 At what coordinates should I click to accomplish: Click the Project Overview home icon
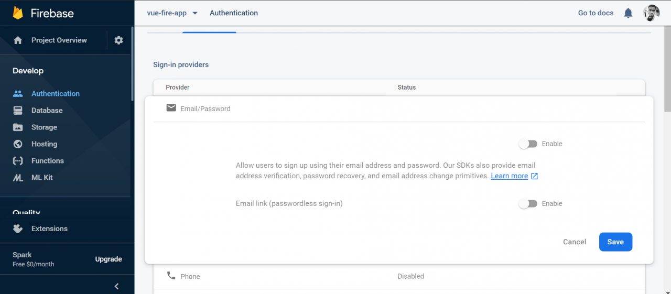point(18,40)
